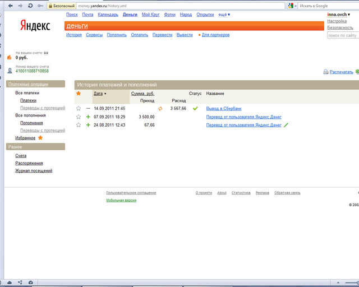Click the user icon beside the account number
Image resolution: width=359 pixels, height=287 pixels.
point(10,71)
